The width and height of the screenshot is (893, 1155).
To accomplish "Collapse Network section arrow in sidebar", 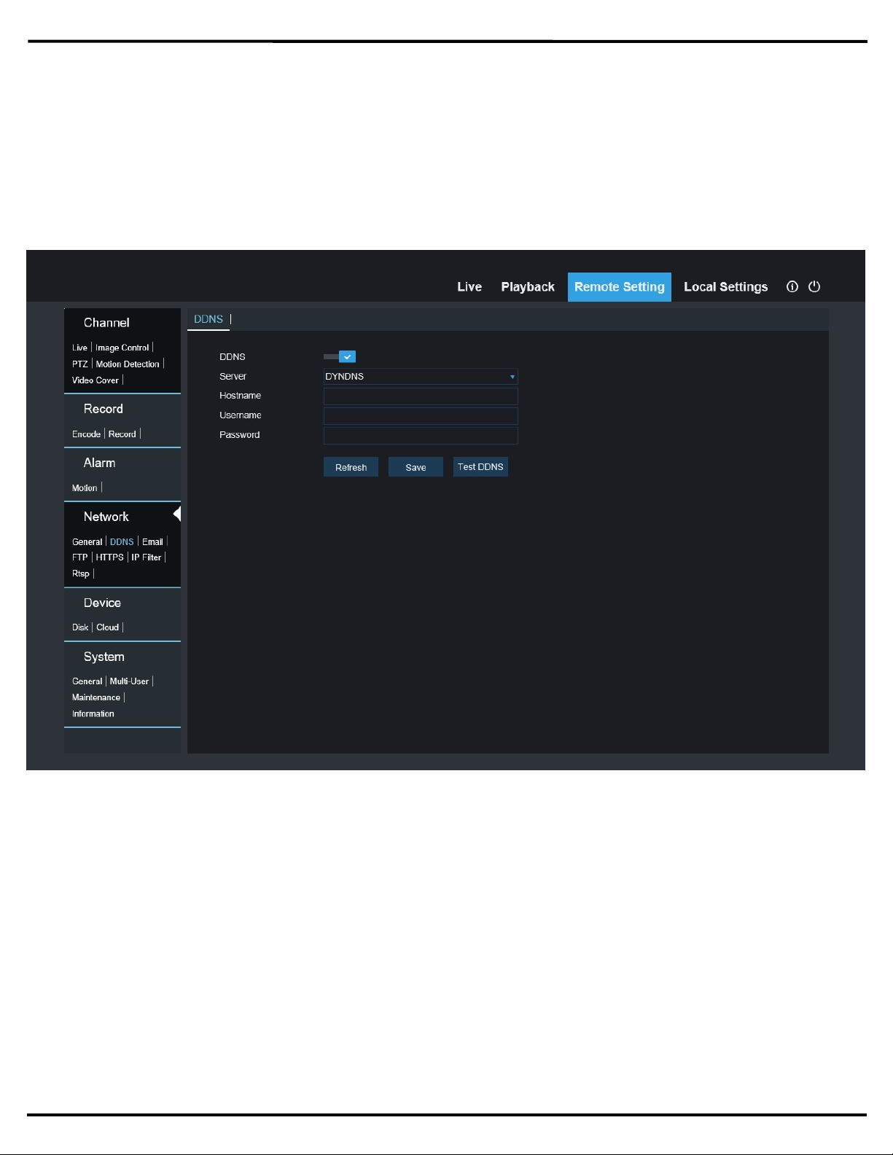I will coord(176,514).
